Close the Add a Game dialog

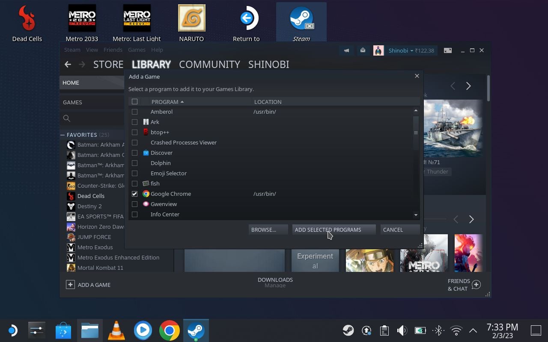[x=417, y=76]
